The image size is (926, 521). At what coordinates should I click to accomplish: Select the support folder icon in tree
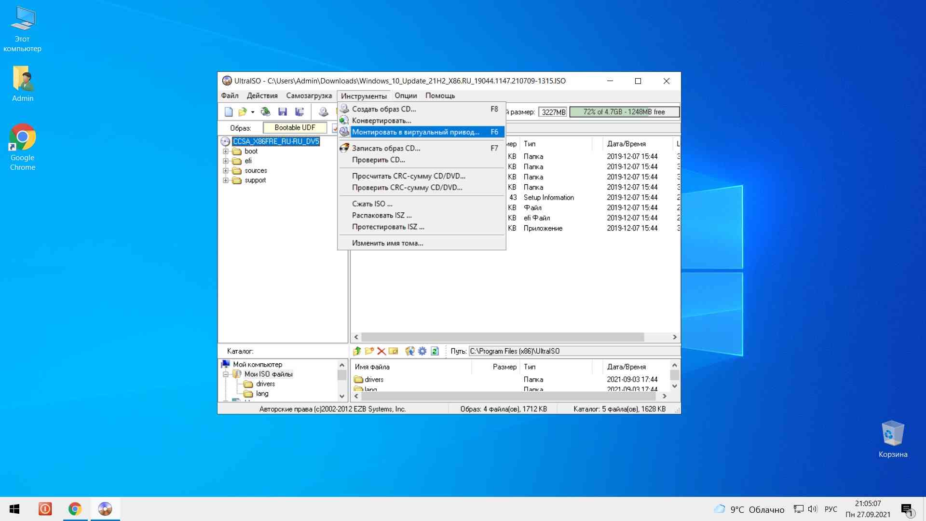pyautogui.click(x=236, y=180)
